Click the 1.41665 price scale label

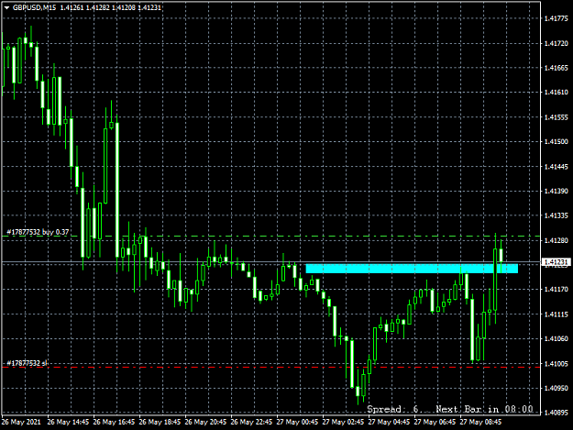tap(556, 68)
